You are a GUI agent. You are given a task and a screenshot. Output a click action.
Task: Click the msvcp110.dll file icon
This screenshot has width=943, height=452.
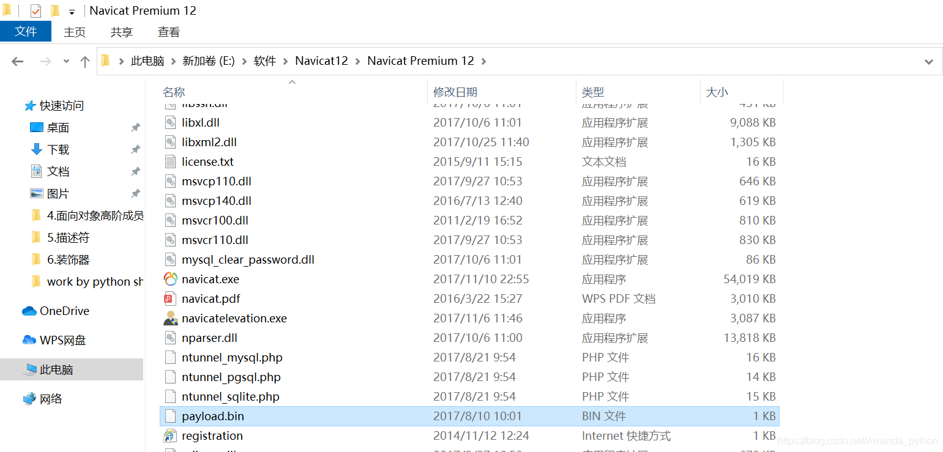[x=170, y=181]
